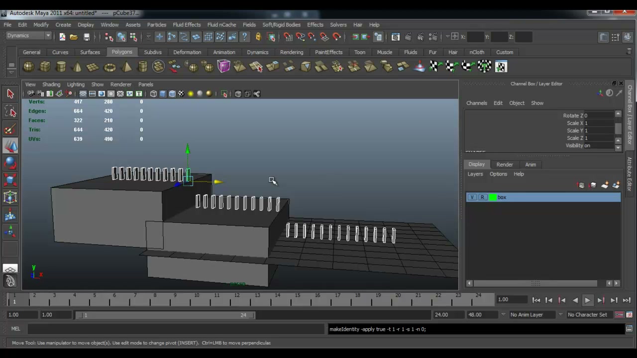Open the Create menu

[63, 25]
